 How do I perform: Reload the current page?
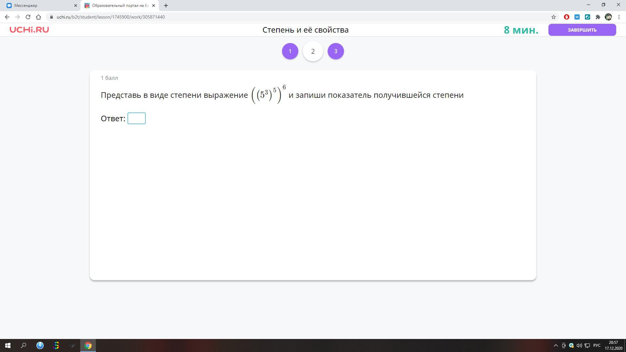[x=28, y=17]
